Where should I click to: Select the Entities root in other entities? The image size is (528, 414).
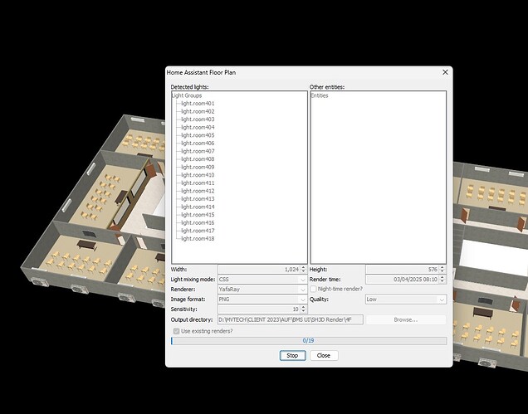pyautogui.click(x=320, y=95)
